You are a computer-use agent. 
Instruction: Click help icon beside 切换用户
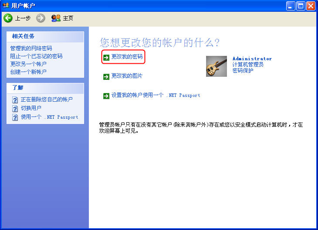pyautogui.click(x=15, y=109)
